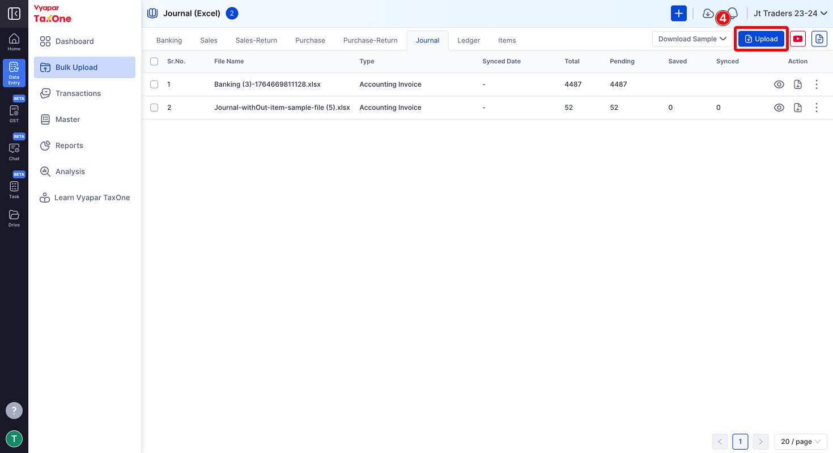Open Reports in the side menu
This screenshot has width=833, height=453.
(84, 146)
